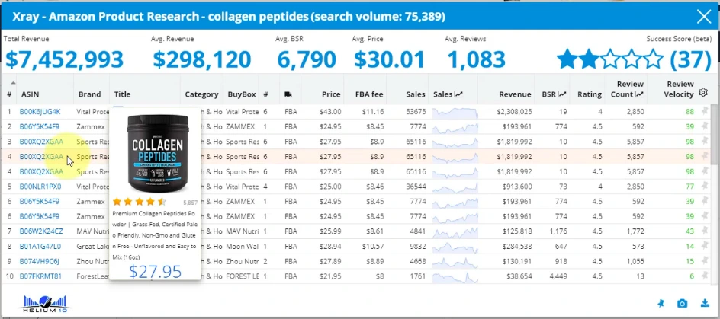Click the Helium 10 logo
This screenshot has width=720, height=319.
click(x=43, y=303)
